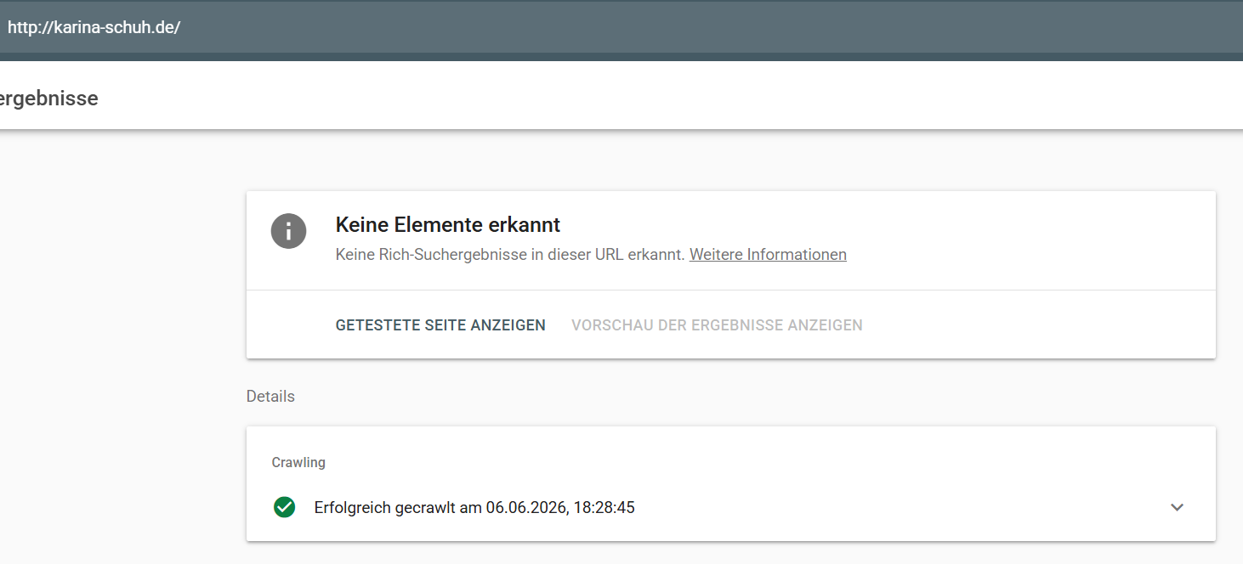Click the info icon beside Keine Elemente erkannt
This screenshot has width=1243, height=564.
(289, 231)
